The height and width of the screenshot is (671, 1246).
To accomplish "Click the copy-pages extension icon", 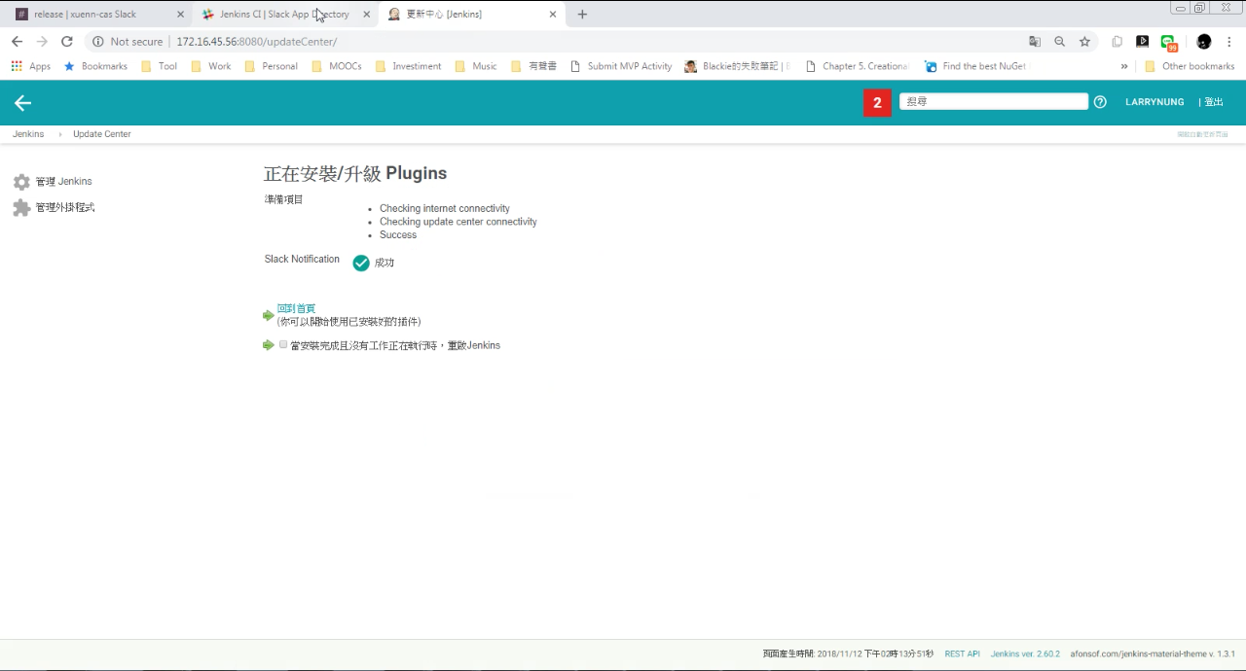I will click(x=1118, y=42).
